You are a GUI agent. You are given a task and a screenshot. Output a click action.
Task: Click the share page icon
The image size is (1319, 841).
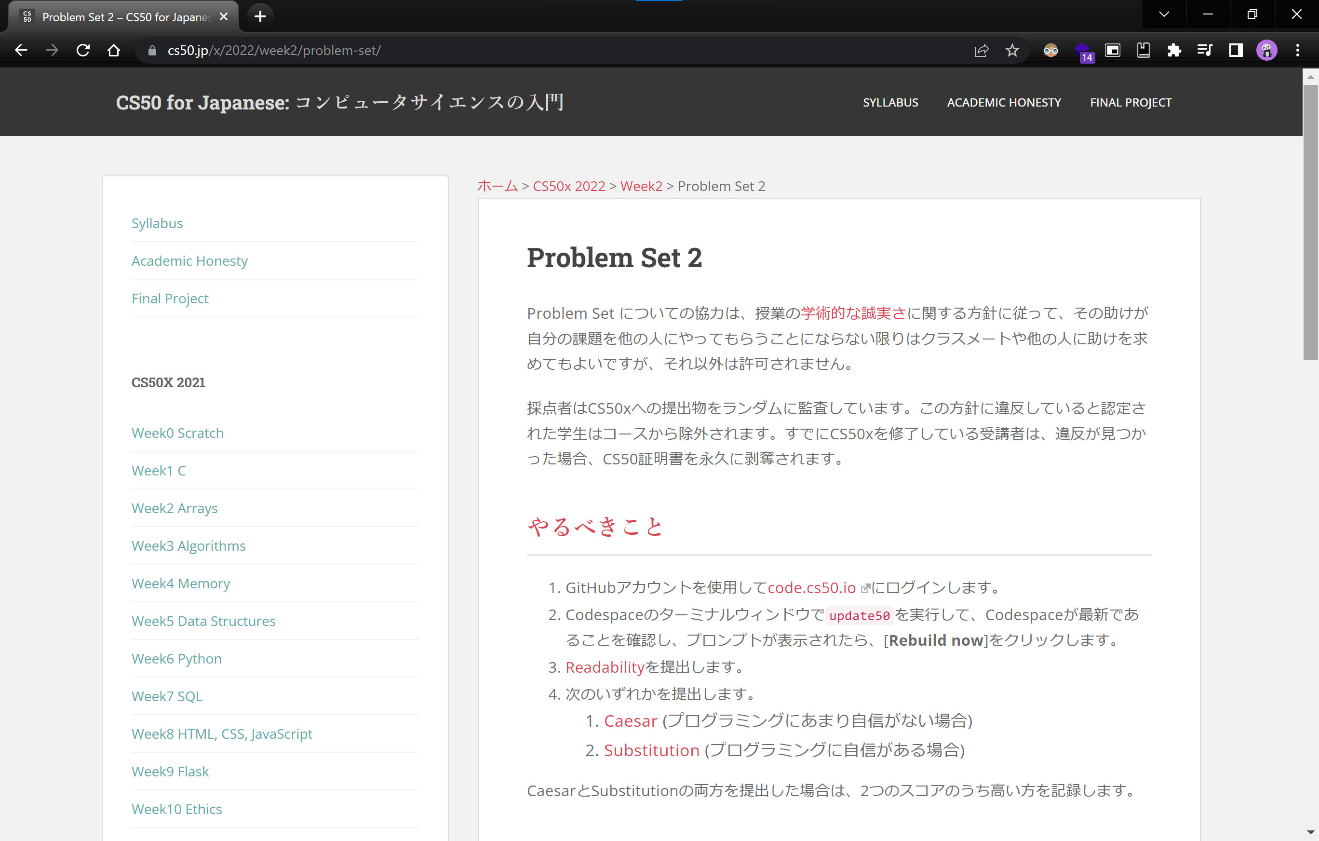[981, 51]
